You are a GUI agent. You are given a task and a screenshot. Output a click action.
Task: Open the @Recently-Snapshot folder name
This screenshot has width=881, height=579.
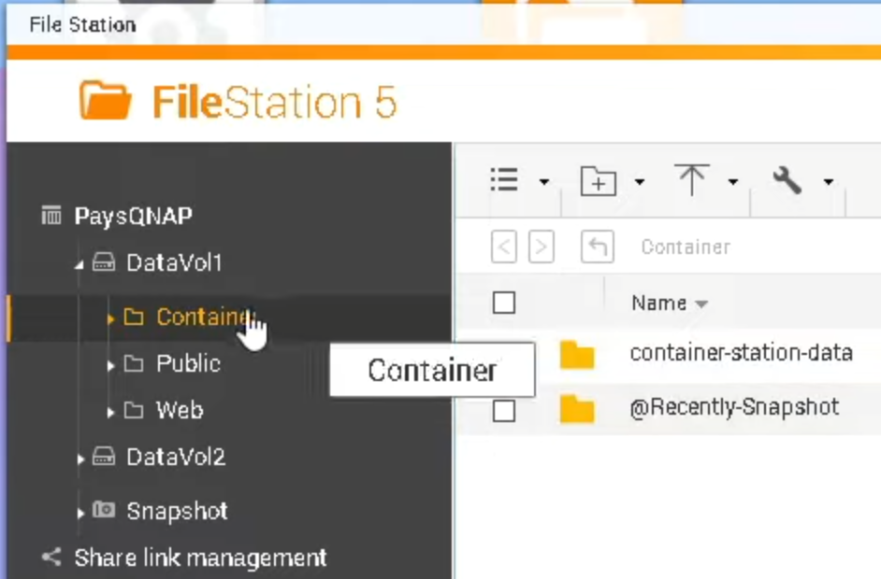click(x=734, y=407)
